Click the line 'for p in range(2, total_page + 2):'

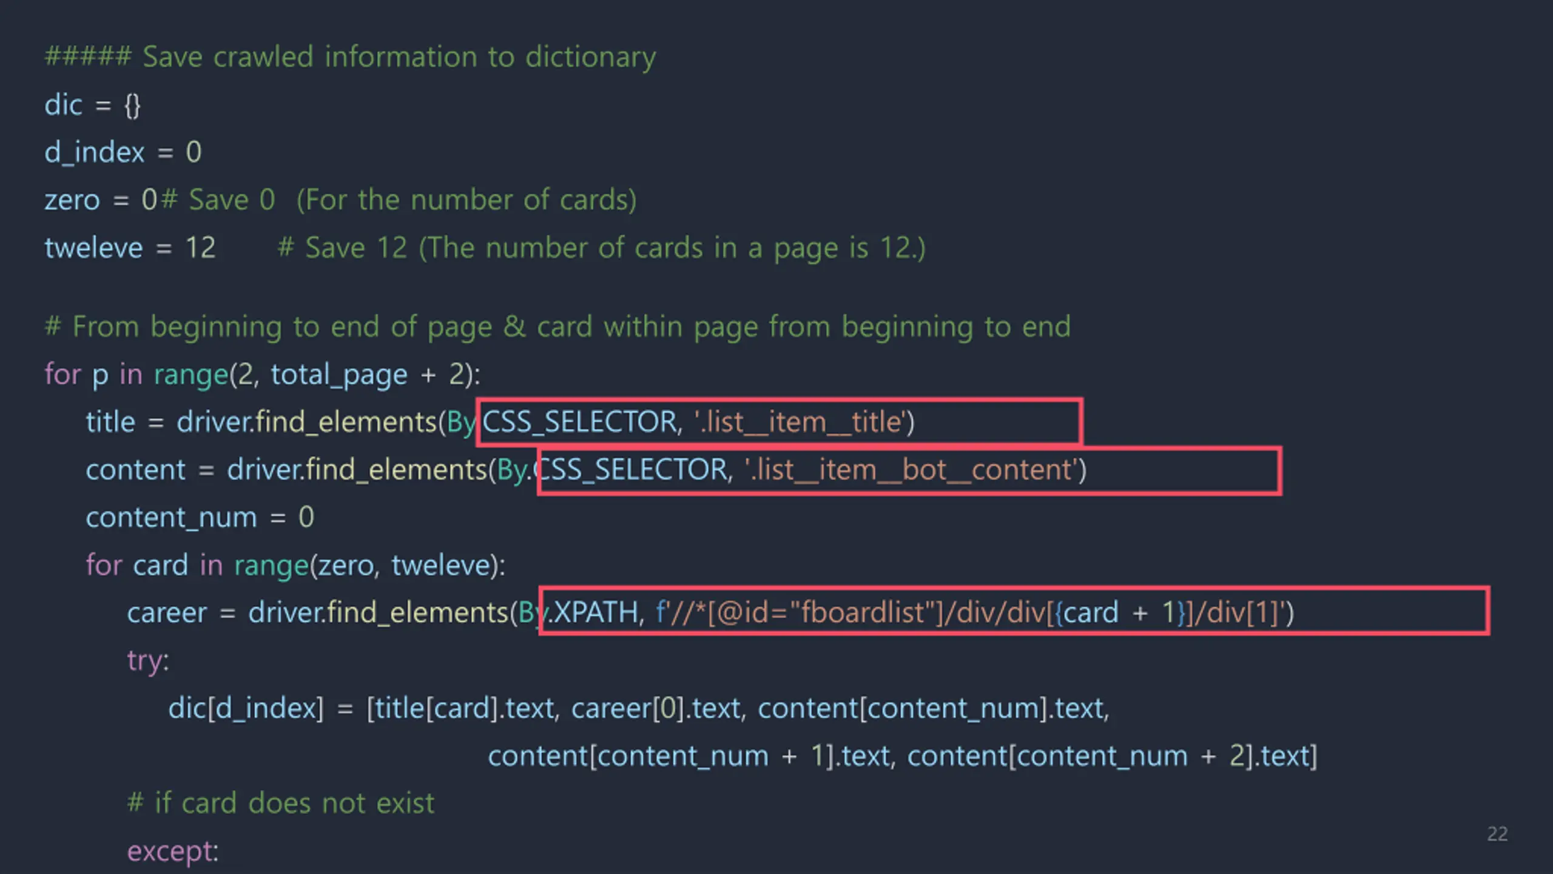pyautogui.click(x=263, y=375)
